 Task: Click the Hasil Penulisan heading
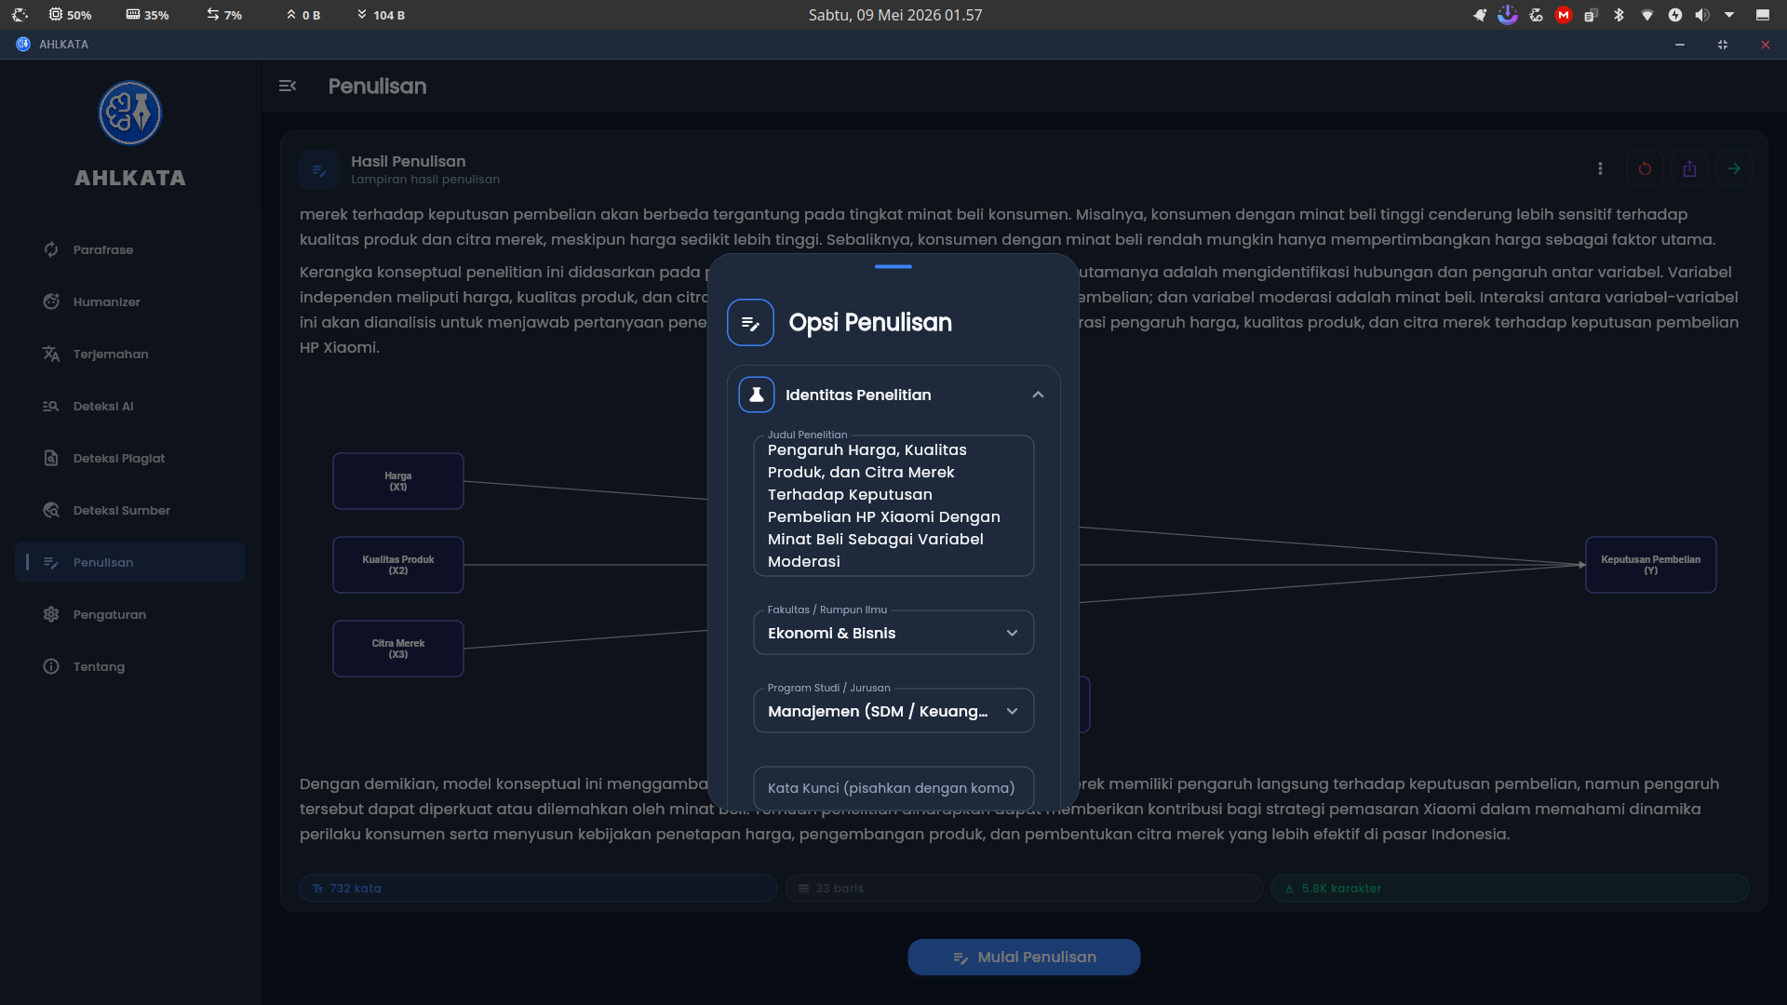click(408, 161)
